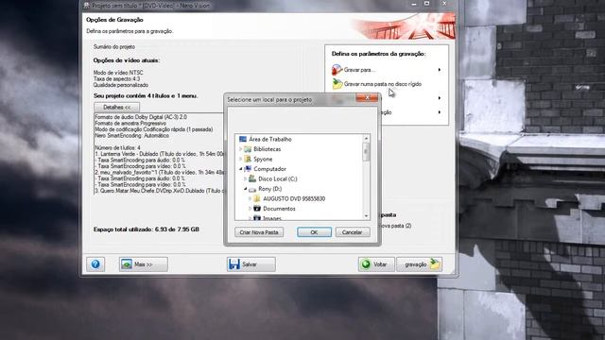Click the meu_malvado_favorito title line
Viewport: 605px width, 340px height.
(x=160, y=172)
